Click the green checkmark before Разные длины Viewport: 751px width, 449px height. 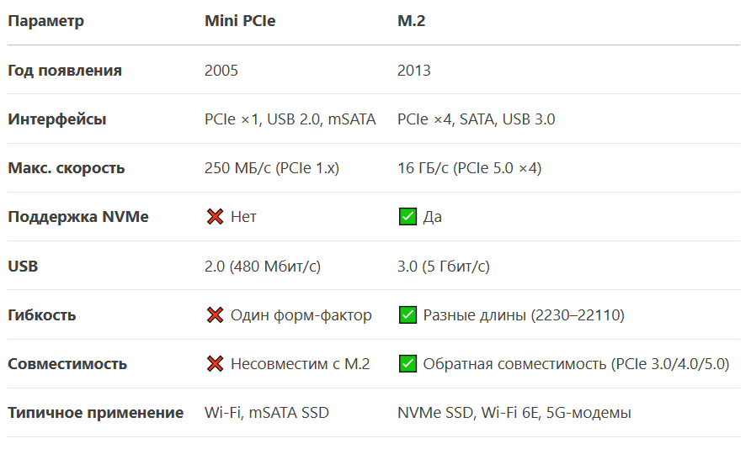click(407, 315)
